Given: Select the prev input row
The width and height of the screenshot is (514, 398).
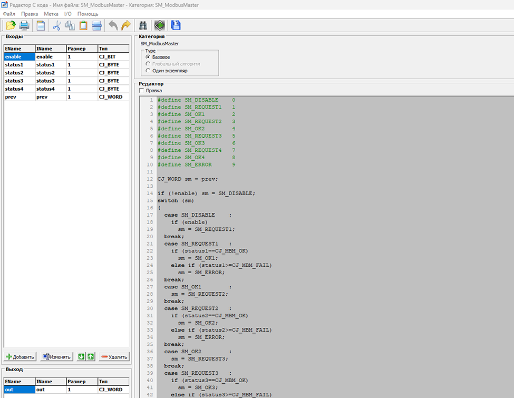Looking at the screenshot, I should pos(66,96).
